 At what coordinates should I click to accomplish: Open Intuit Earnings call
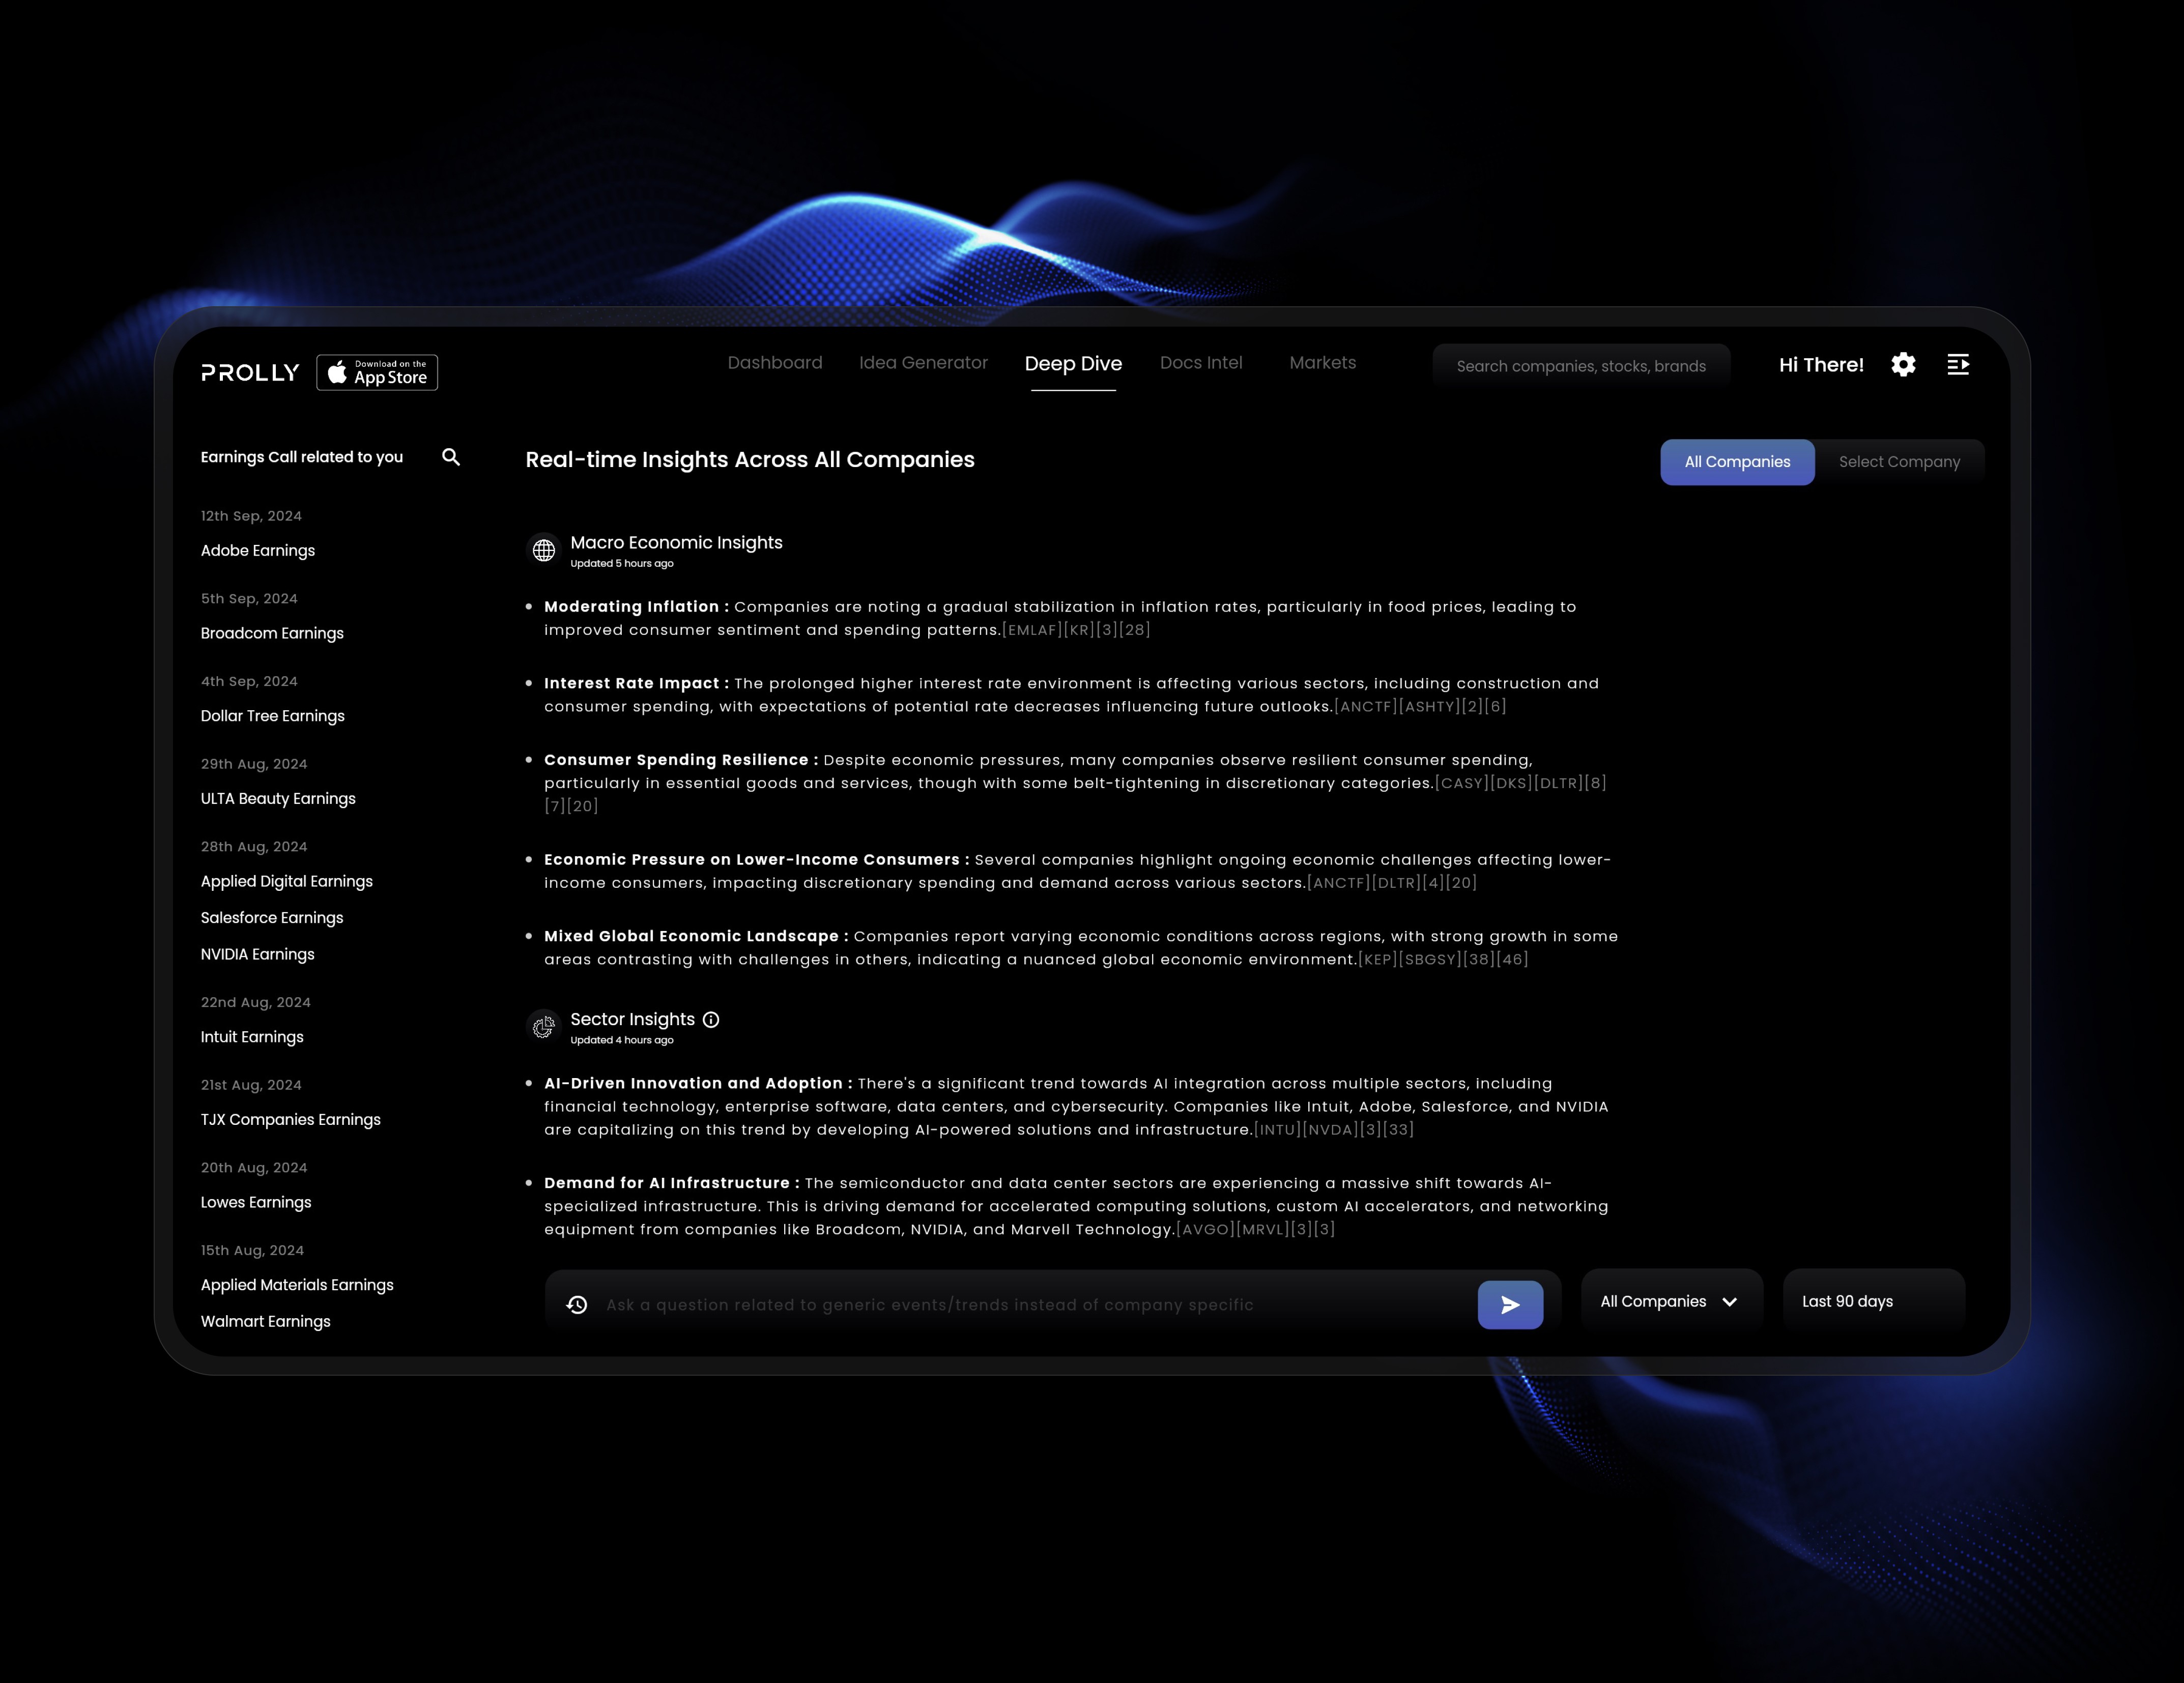click(x=252, y=1037)
